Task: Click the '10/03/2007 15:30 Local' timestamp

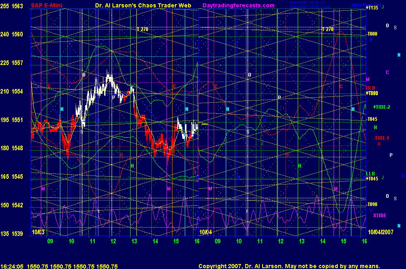Action: pyautogui.click(x=310, y=7)
